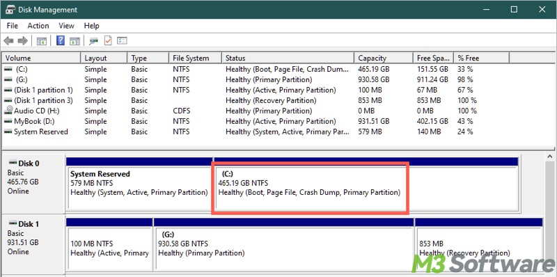The image size is (557, 277).
Task: Click the Forward arrow toolbar icon
Action: (x=22, y=41)
